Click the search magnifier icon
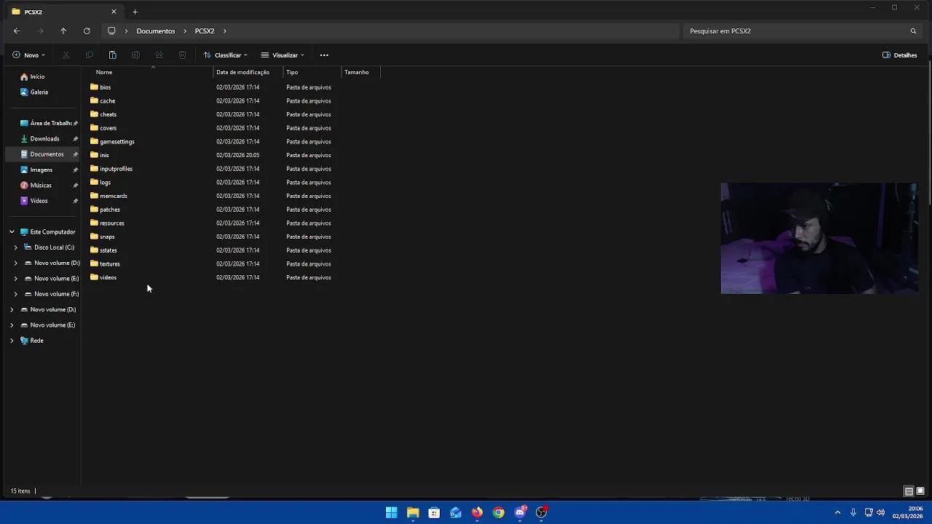Viewport: 932px width, 524px height. (913, 31)
